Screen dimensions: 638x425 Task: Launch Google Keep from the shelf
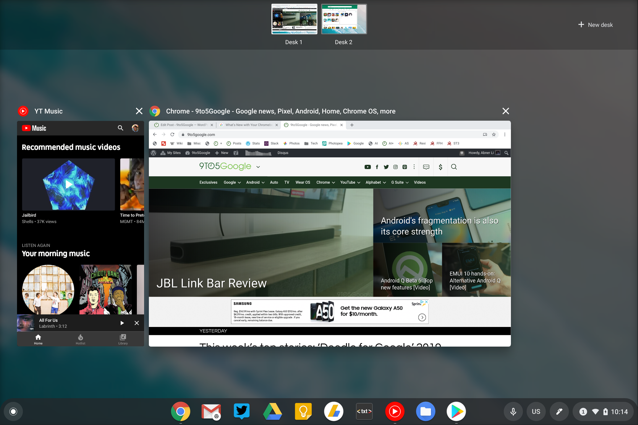point(303,411)
